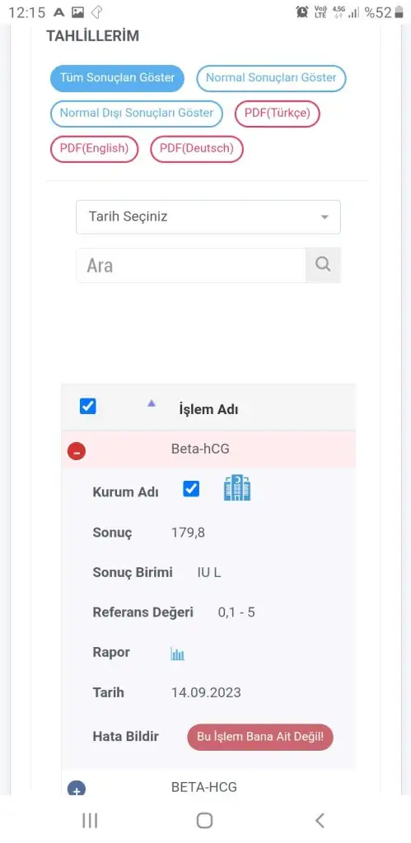Tap the Android home button
Image resolution: width=411 pixels, height=843 pixels.
tap(204, 821)
